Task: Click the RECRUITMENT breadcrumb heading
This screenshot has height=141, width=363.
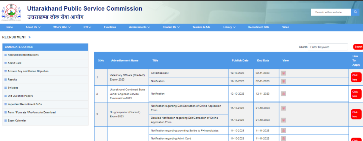Action: pos(14,37)
